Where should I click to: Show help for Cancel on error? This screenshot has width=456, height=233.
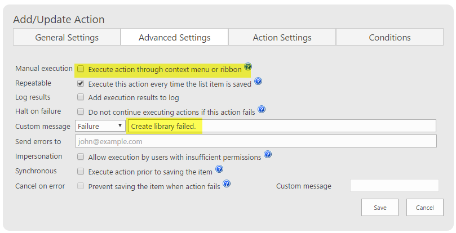point(227,183)
